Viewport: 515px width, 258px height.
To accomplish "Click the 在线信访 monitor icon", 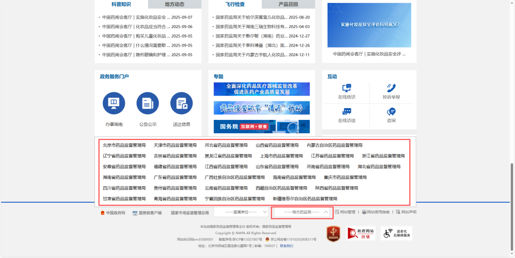I will (x=347, y=88).
